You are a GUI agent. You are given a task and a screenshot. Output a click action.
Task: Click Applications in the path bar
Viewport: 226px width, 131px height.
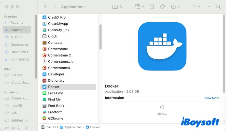click(x=71, y=127)
